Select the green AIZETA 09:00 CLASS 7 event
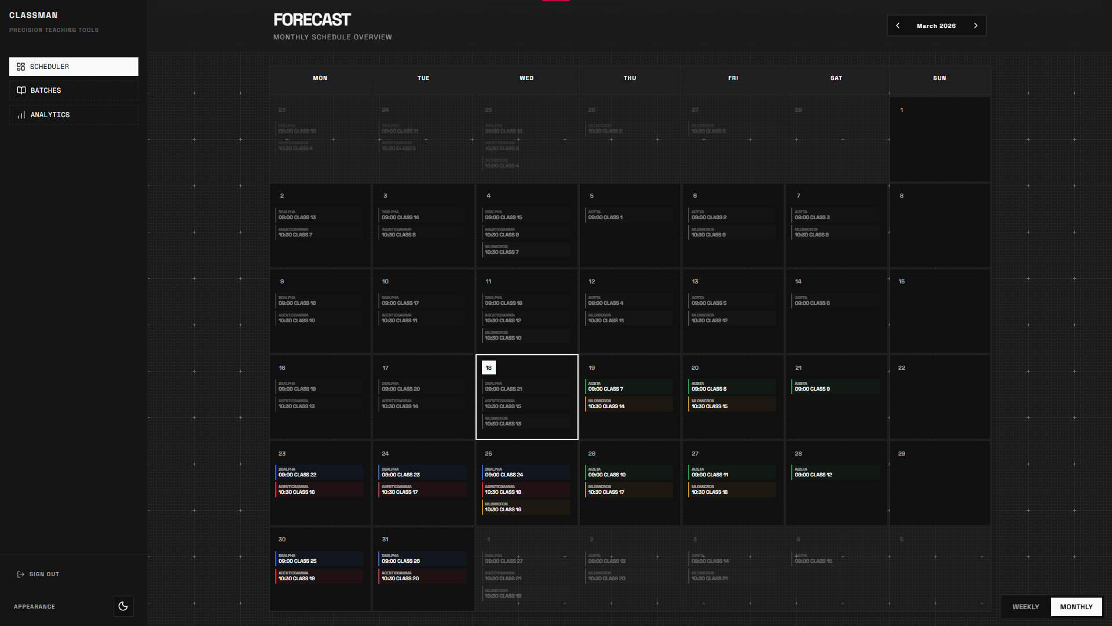1112x626 pixels. click(x=630, y=387)
